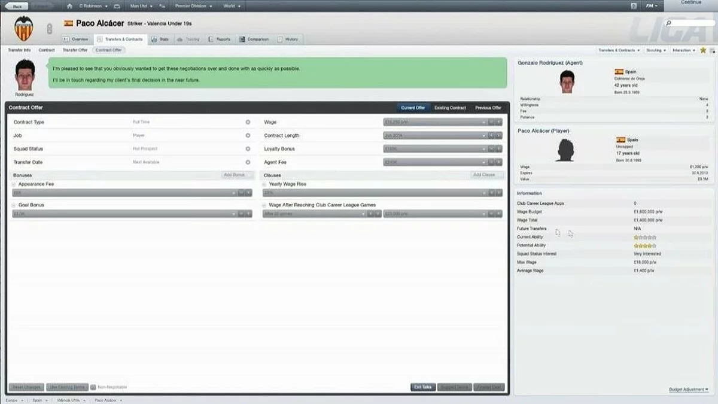Increase Agent Fee with its stepper arrow
The image size is (718, 404).
[498, 161]
